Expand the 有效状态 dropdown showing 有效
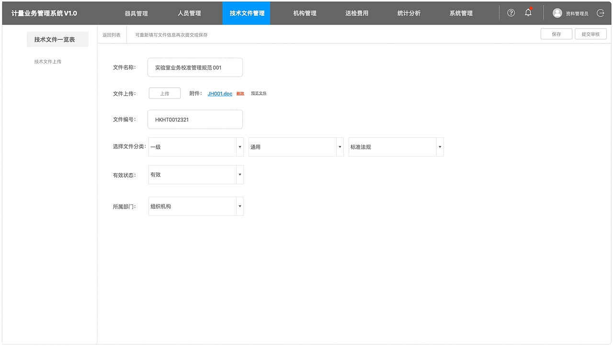The width and height of the screenshot is (613, 346). click(196, 175)
